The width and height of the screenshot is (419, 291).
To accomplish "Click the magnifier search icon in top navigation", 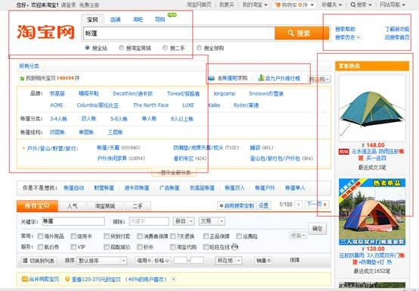I will click(353, 5).
